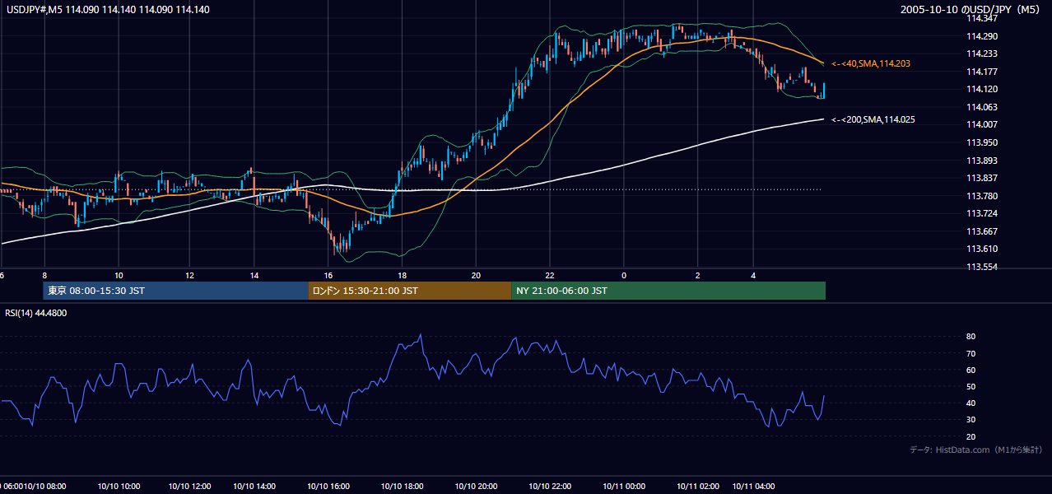Click the 10/11 02:00 date label
Image resolution: width=1052 pixels, height=494 pixels.
click(x=699, y=487)
